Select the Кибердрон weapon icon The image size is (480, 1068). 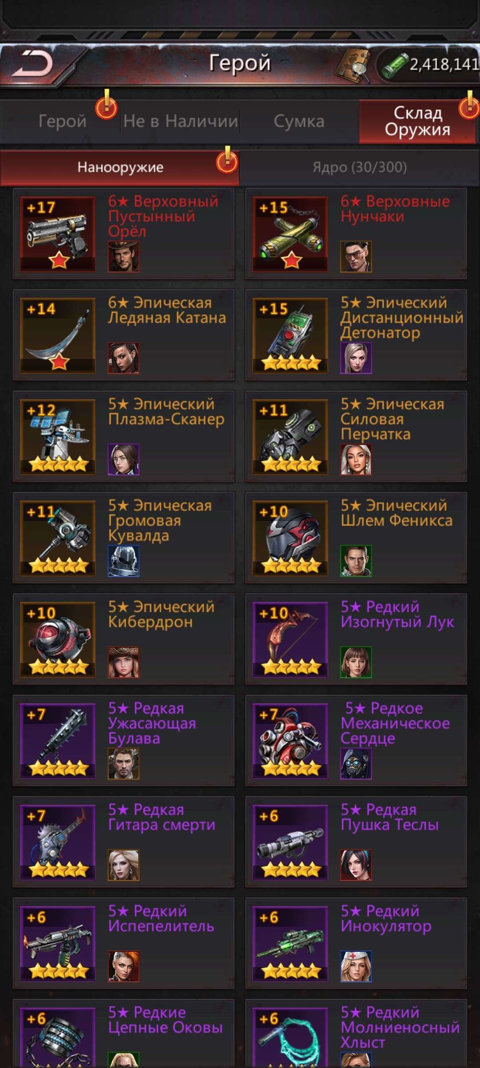pos(57,640)
